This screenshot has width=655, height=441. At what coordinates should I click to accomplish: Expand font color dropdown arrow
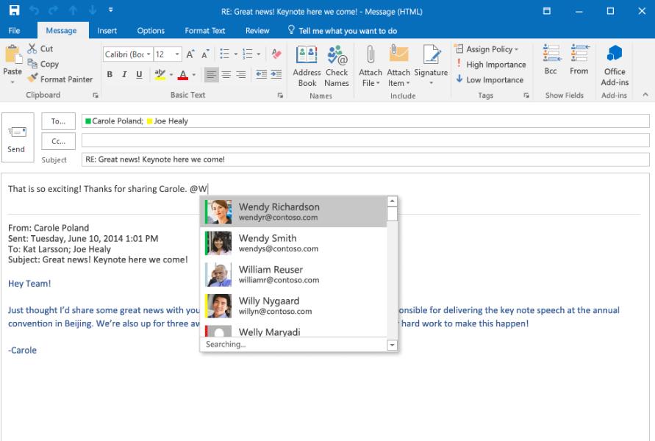click(x=194, y=75)
